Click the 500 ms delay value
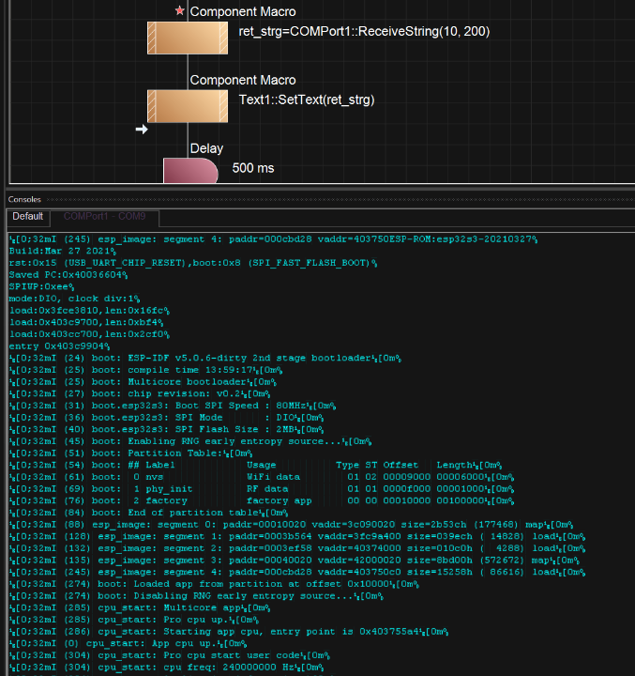635x676 pixels. [x=253, y=168]
